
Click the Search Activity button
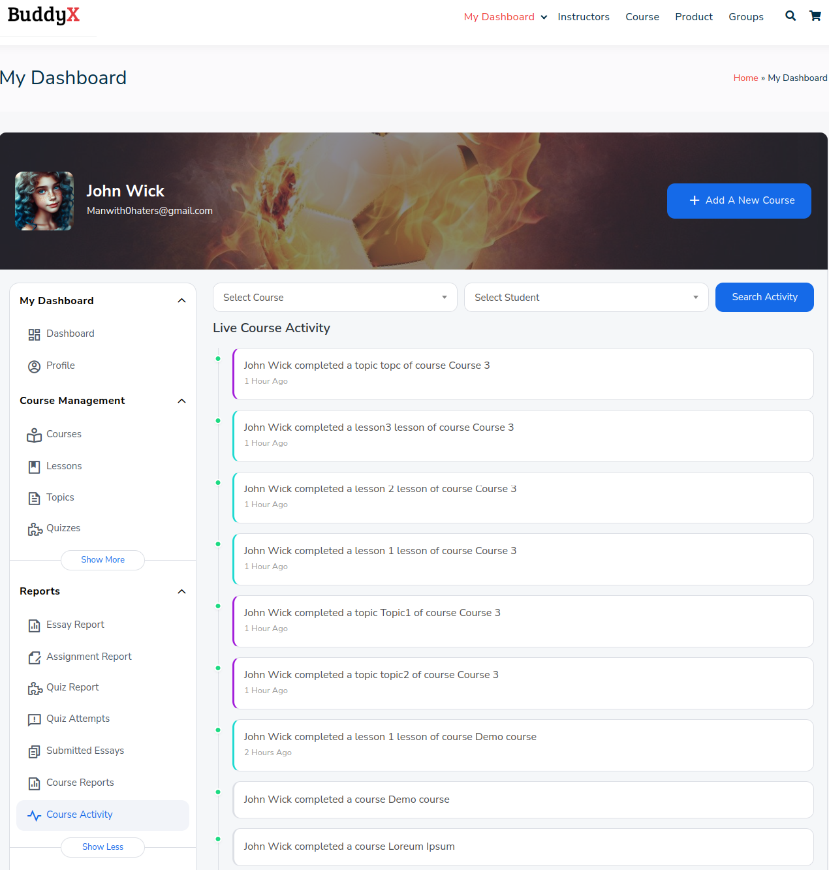tap(764, 298)
